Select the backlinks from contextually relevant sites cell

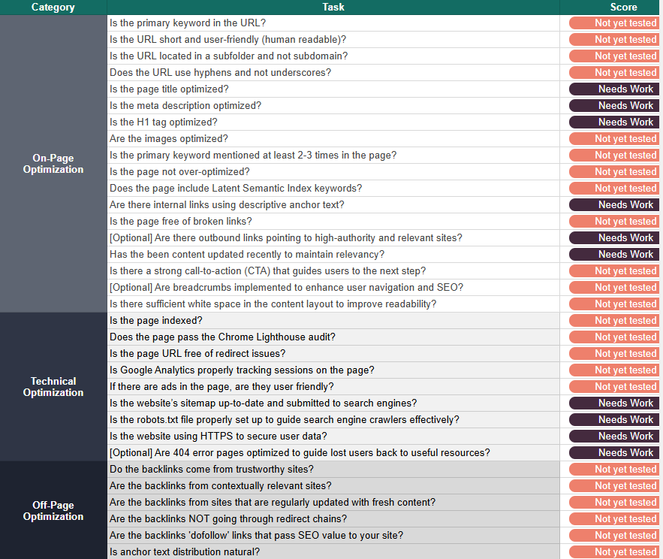tap(333, 486)
